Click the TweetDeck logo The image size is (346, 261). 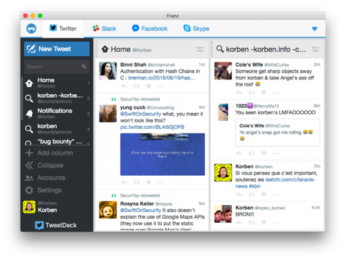(x=56, y=225)
